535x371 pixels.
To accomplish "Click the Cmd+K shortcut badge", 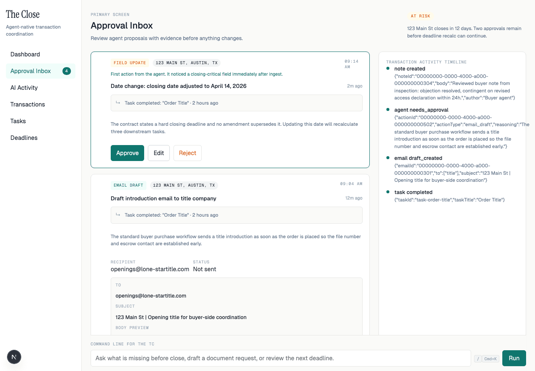I will click(x=490, y=359).
